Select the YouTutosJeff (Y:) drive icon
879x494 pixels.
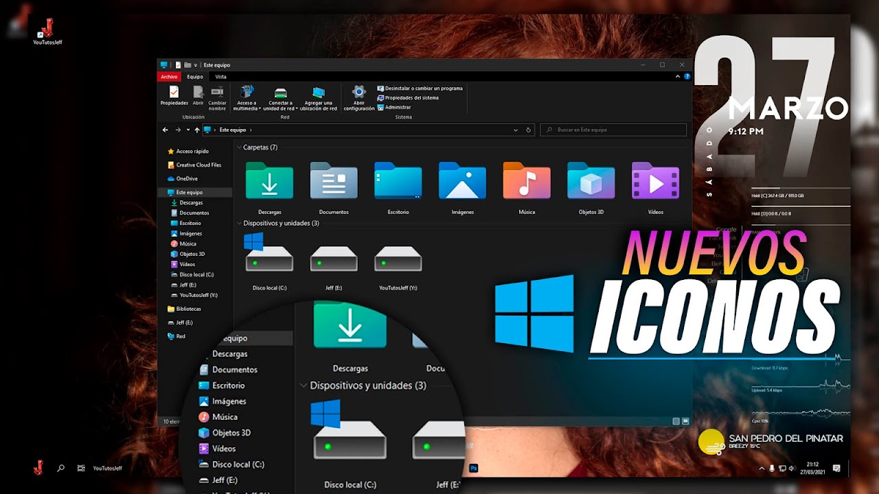[398, 259]
